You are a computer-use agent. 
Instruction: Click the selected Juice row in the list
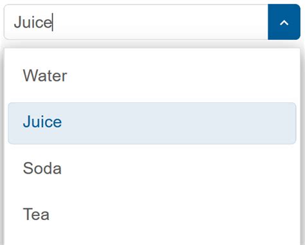pyautogui.click(x=152, y=123)
